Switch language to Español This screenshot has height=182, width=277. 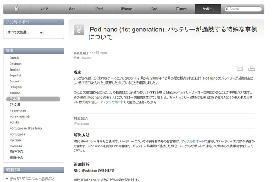15,76
